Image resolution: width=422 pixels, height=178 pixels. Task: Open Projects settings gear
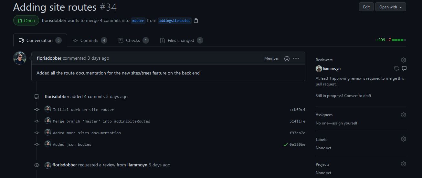[403, 164]
